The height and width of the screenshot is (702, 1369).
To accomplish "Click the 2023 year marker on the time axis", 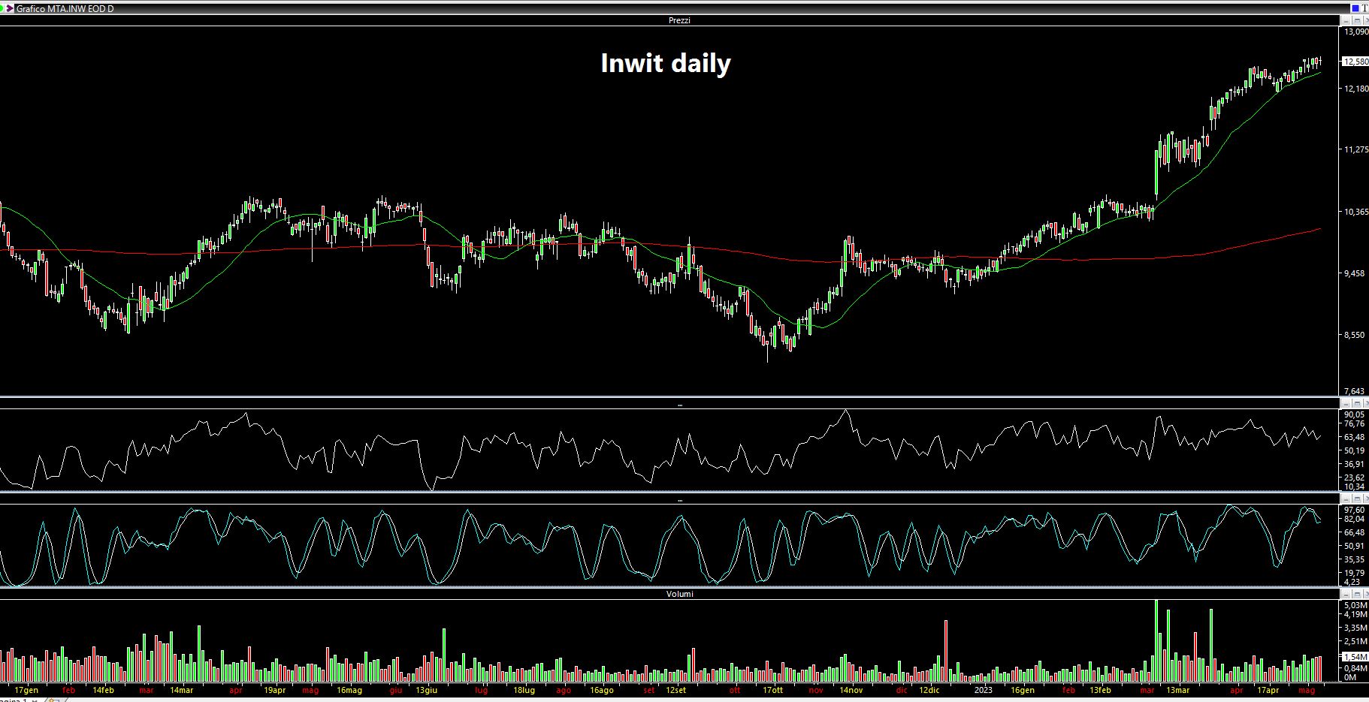I will pos(983,690).
